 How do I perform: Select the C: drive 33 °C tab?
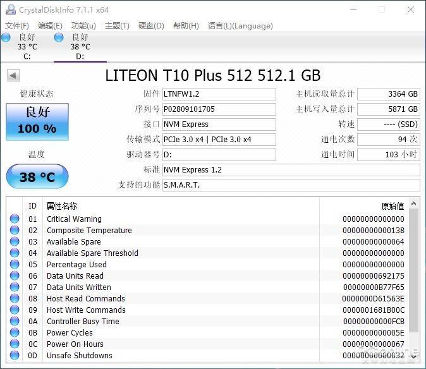pyautogui.click(x=27, y=46)
